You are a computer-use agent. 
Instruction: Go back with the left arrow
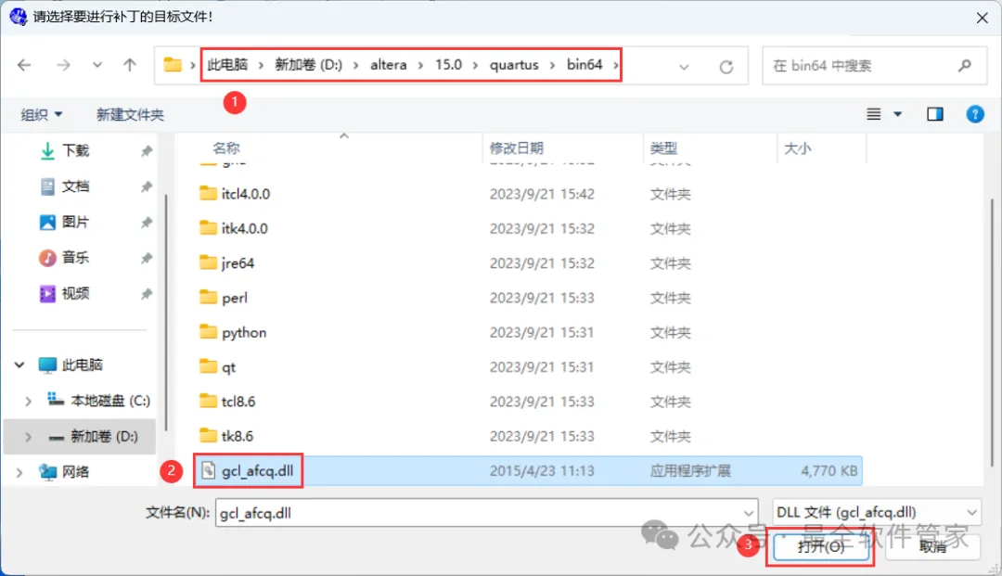24,65
